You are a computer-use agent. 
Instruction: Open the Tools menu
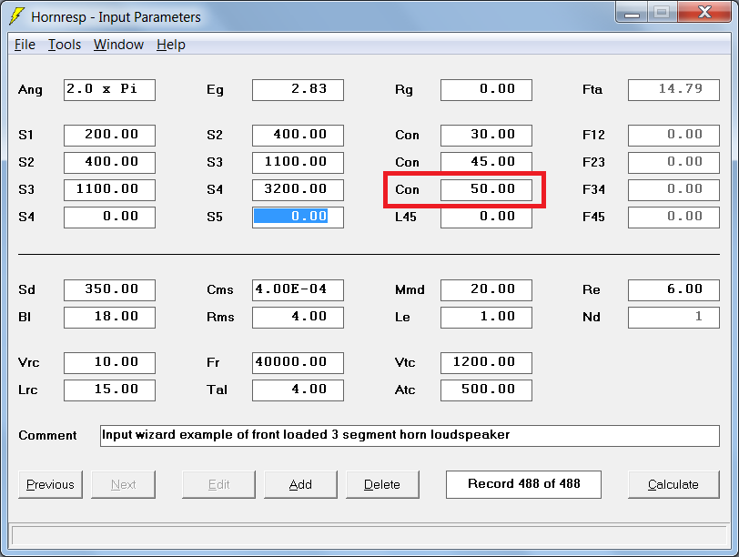pyautogui.click(x=65, y=45)
